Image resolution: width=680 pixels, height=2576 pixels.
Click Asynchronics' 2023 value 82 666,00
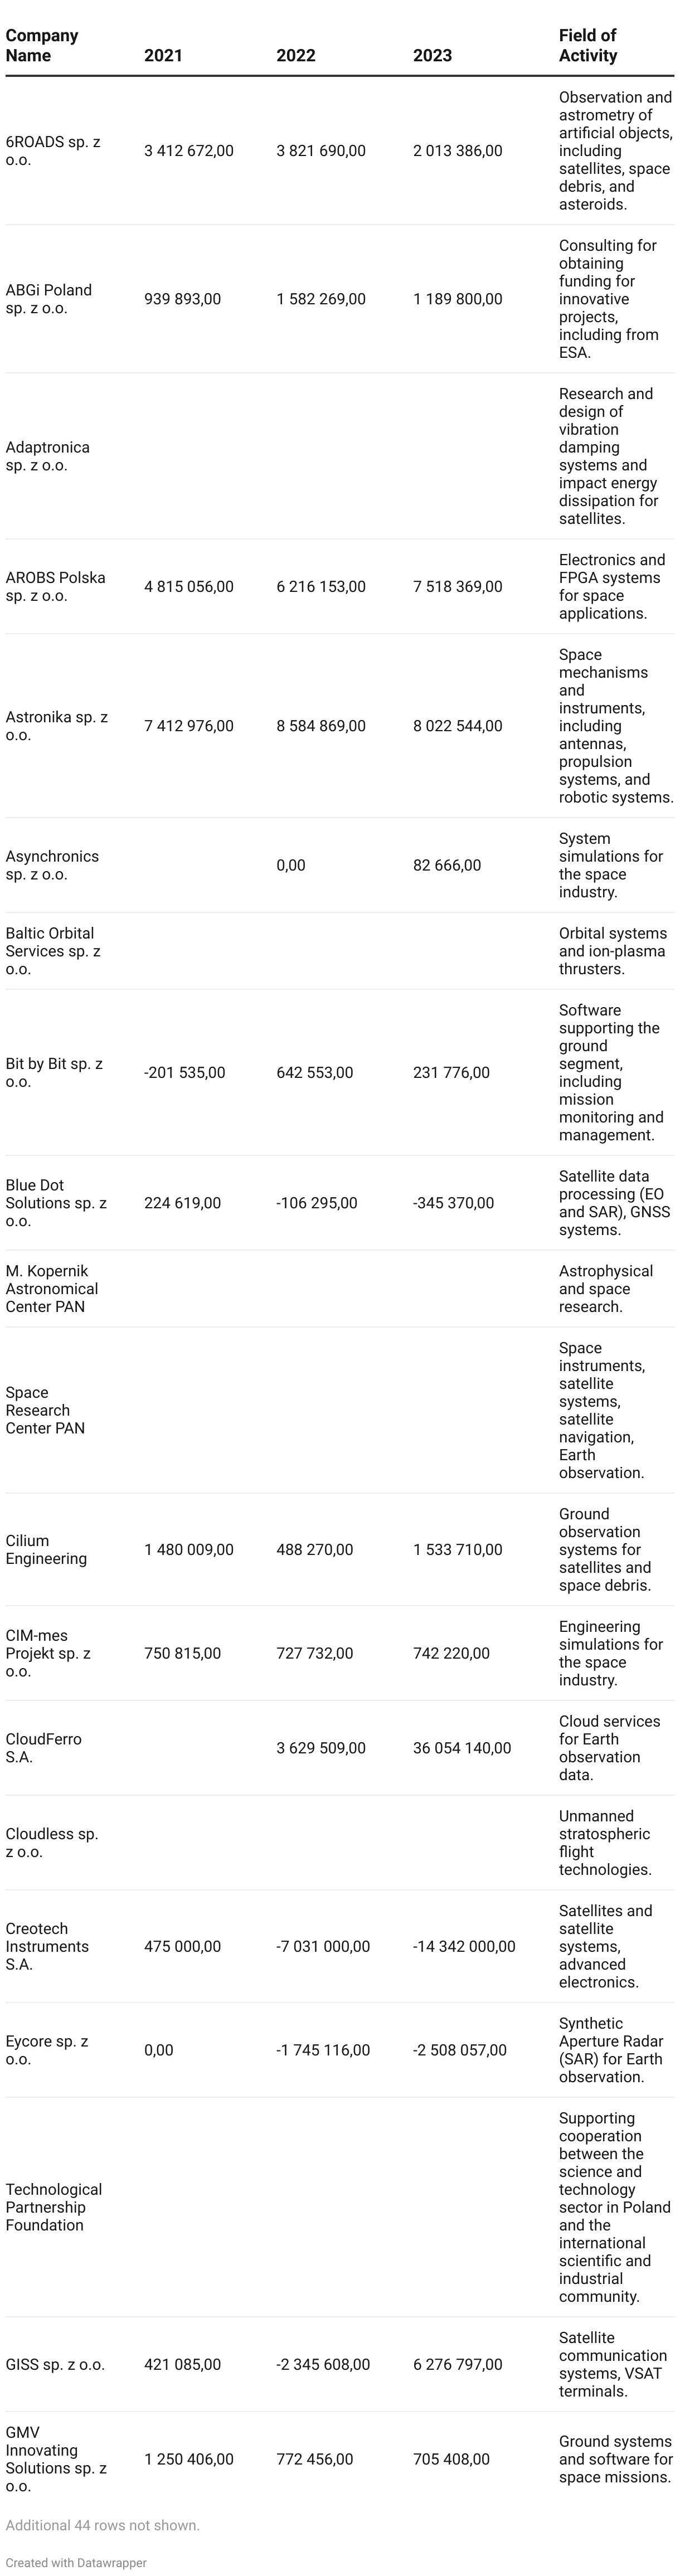click(x=447, y=865)
